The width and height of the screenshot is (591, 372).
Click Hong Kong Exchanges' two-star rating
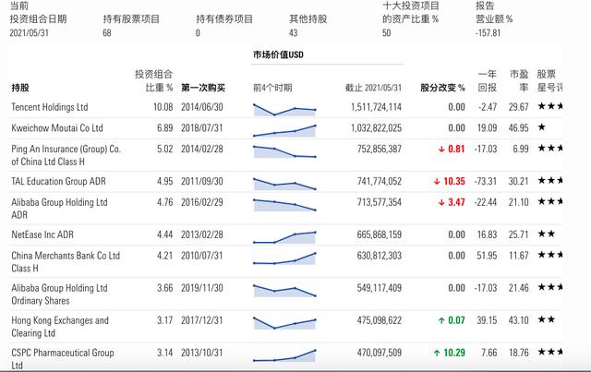coord(546,320)
